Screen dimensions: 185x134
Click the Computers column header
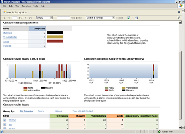tap(37, 29)
